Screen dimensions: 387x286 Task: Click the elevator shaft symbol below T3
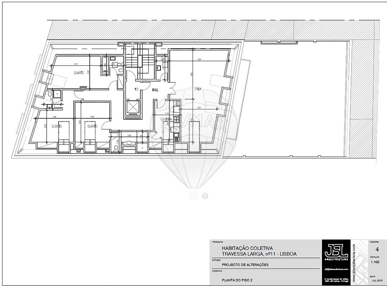tap(132, 107)
